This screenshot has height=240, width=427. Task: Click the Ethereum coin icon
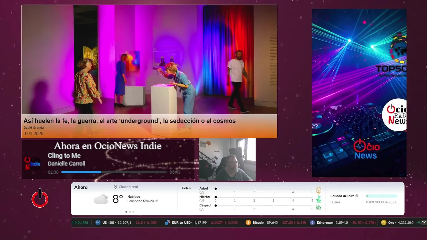pos(312,223)
